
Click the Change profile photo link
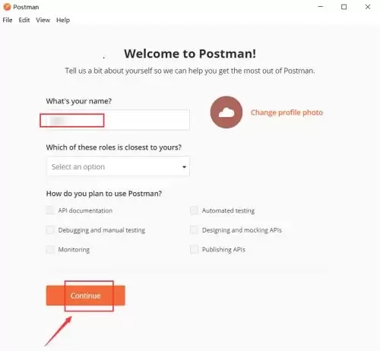pyautogui.click(x=287, y=112)
